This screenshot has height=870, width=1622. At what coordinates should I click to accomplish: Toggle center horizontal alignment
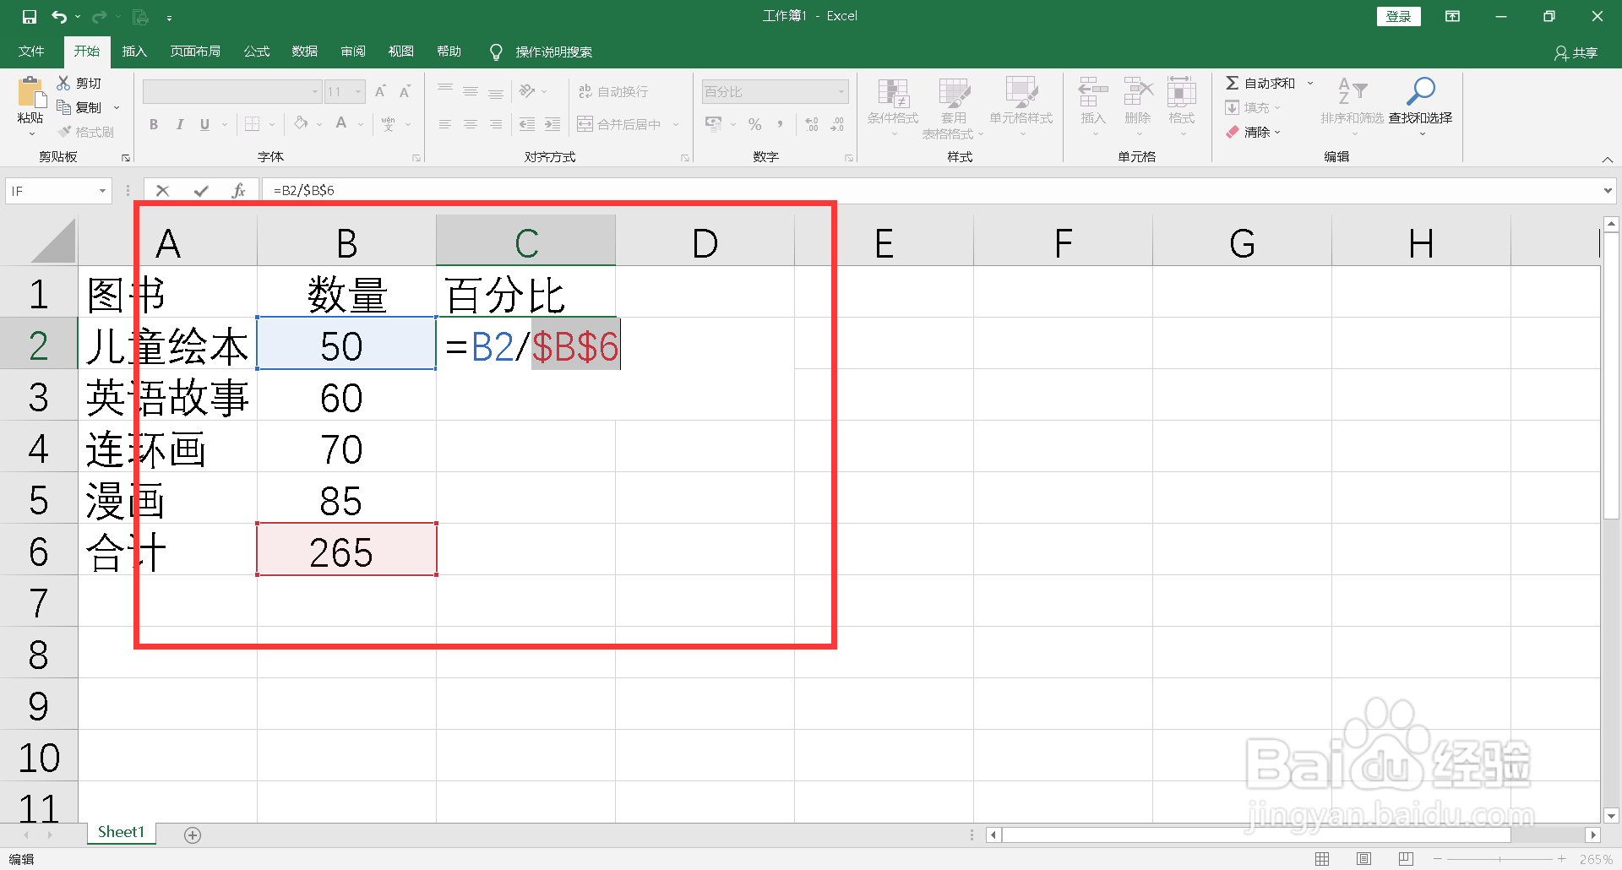click(471, 124)
